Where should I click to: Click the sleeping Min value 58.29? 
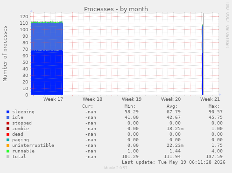tap(132, 112)
